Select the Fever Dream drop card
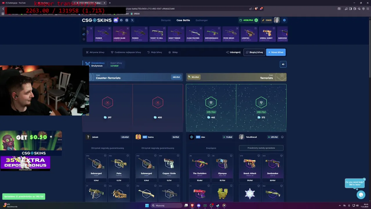Viewport: 371px width, 209px height. click(x=231, y=34)
